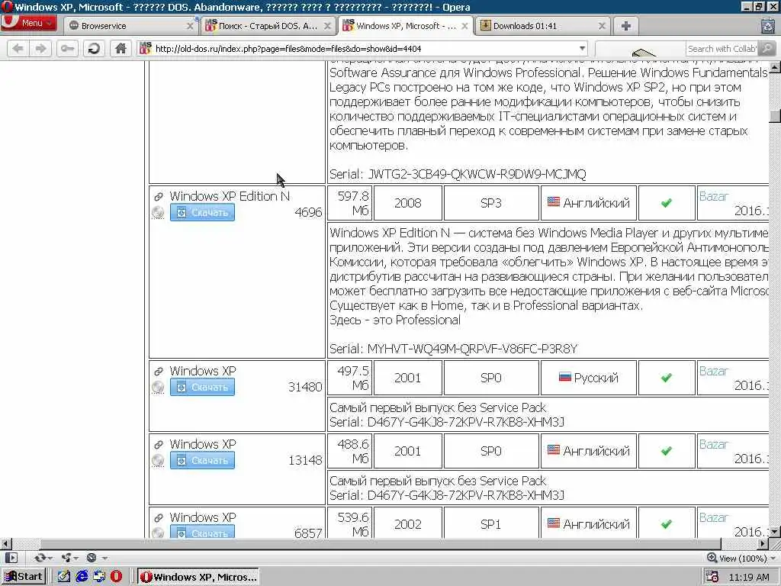Viewport: 781px width, 586px height.
Task: Open the Windows Start menu
Action: click(x=24, y=577)
